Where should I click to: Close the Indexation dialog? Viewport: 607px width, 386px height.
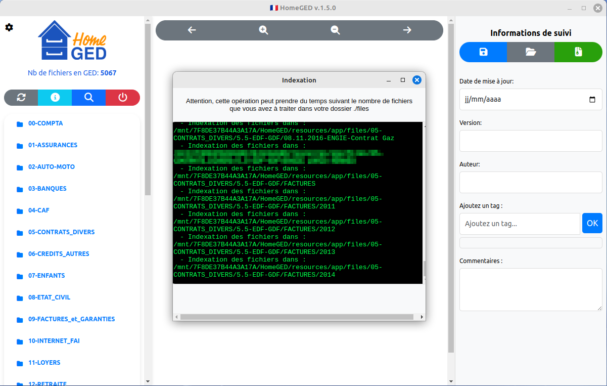[416, 80]
